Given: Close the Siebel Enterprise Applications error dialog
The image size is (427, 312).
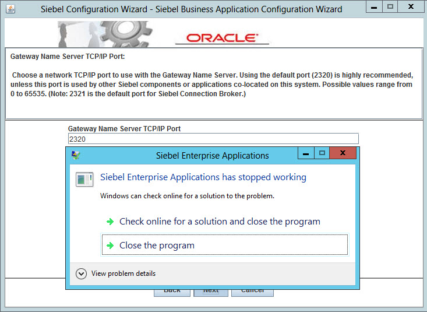Looking at the screenshot, I should [343, 153].
